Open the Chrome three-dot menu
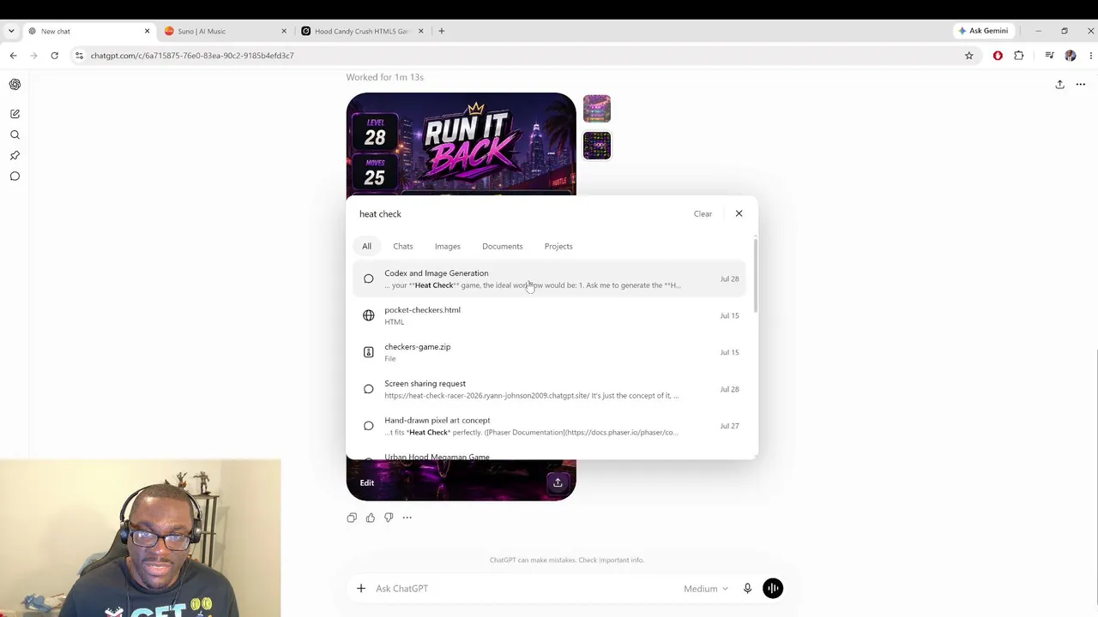The image size is (1098, 617). (1090, 56)
